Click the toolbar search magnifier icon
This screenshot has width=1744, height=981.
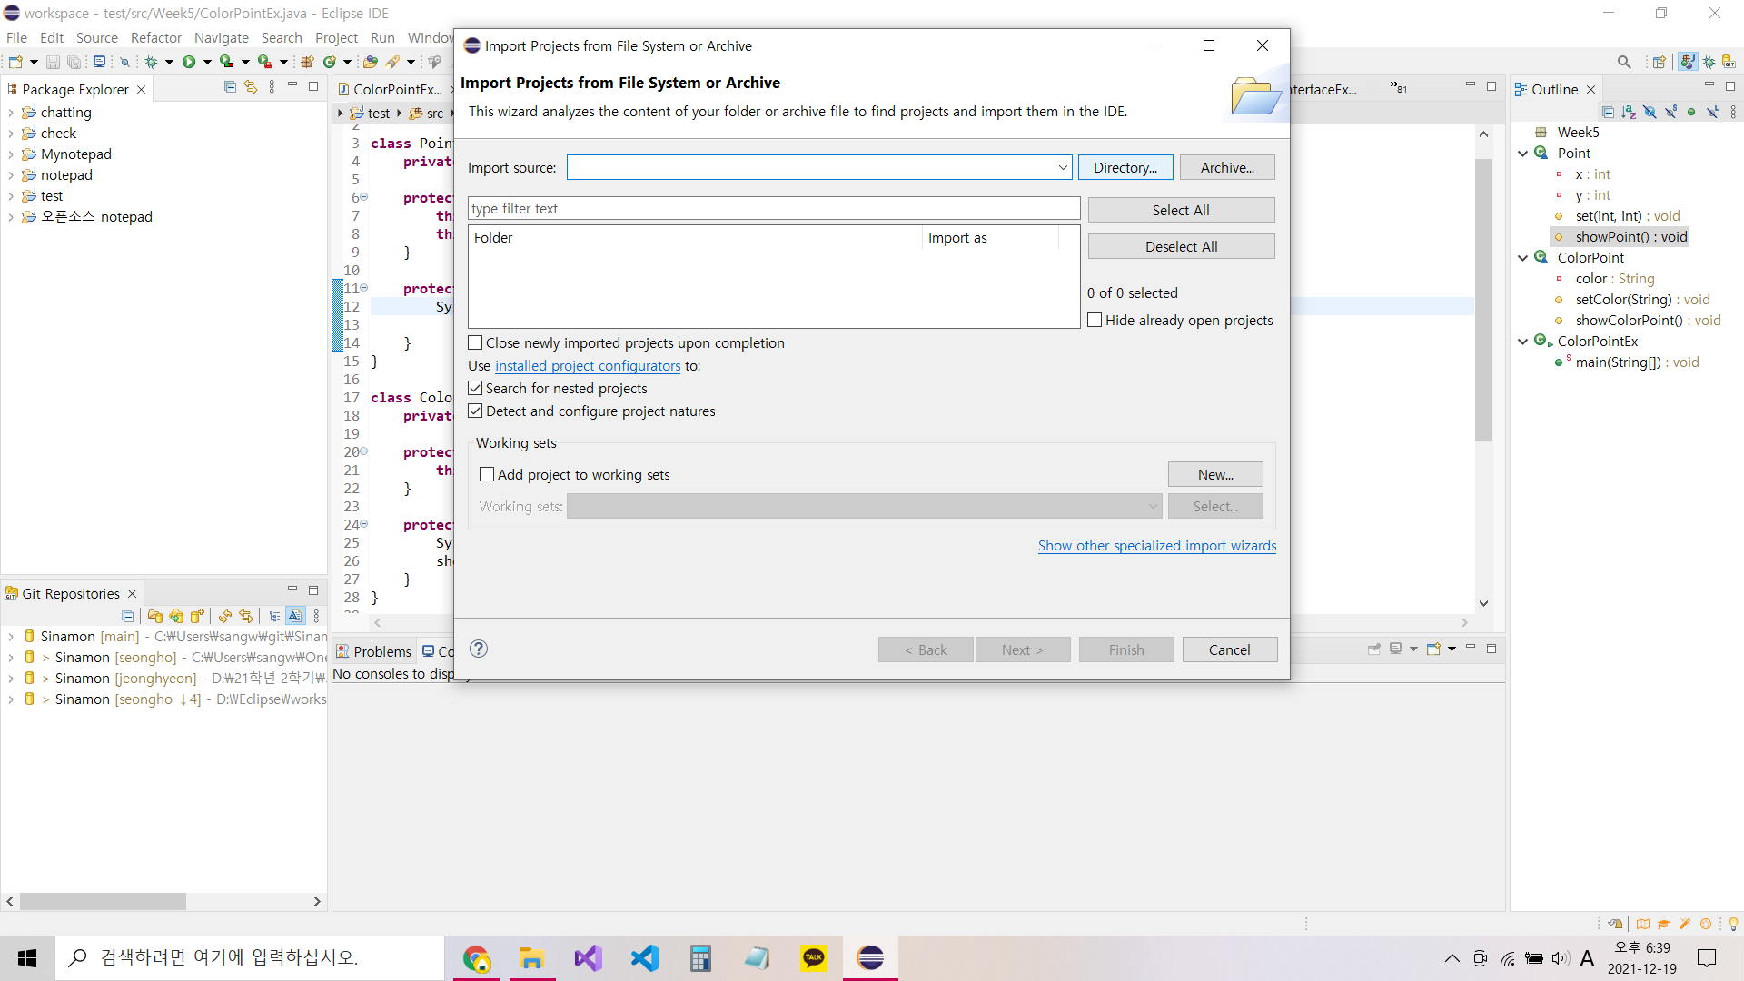(x=1624, y=62)
